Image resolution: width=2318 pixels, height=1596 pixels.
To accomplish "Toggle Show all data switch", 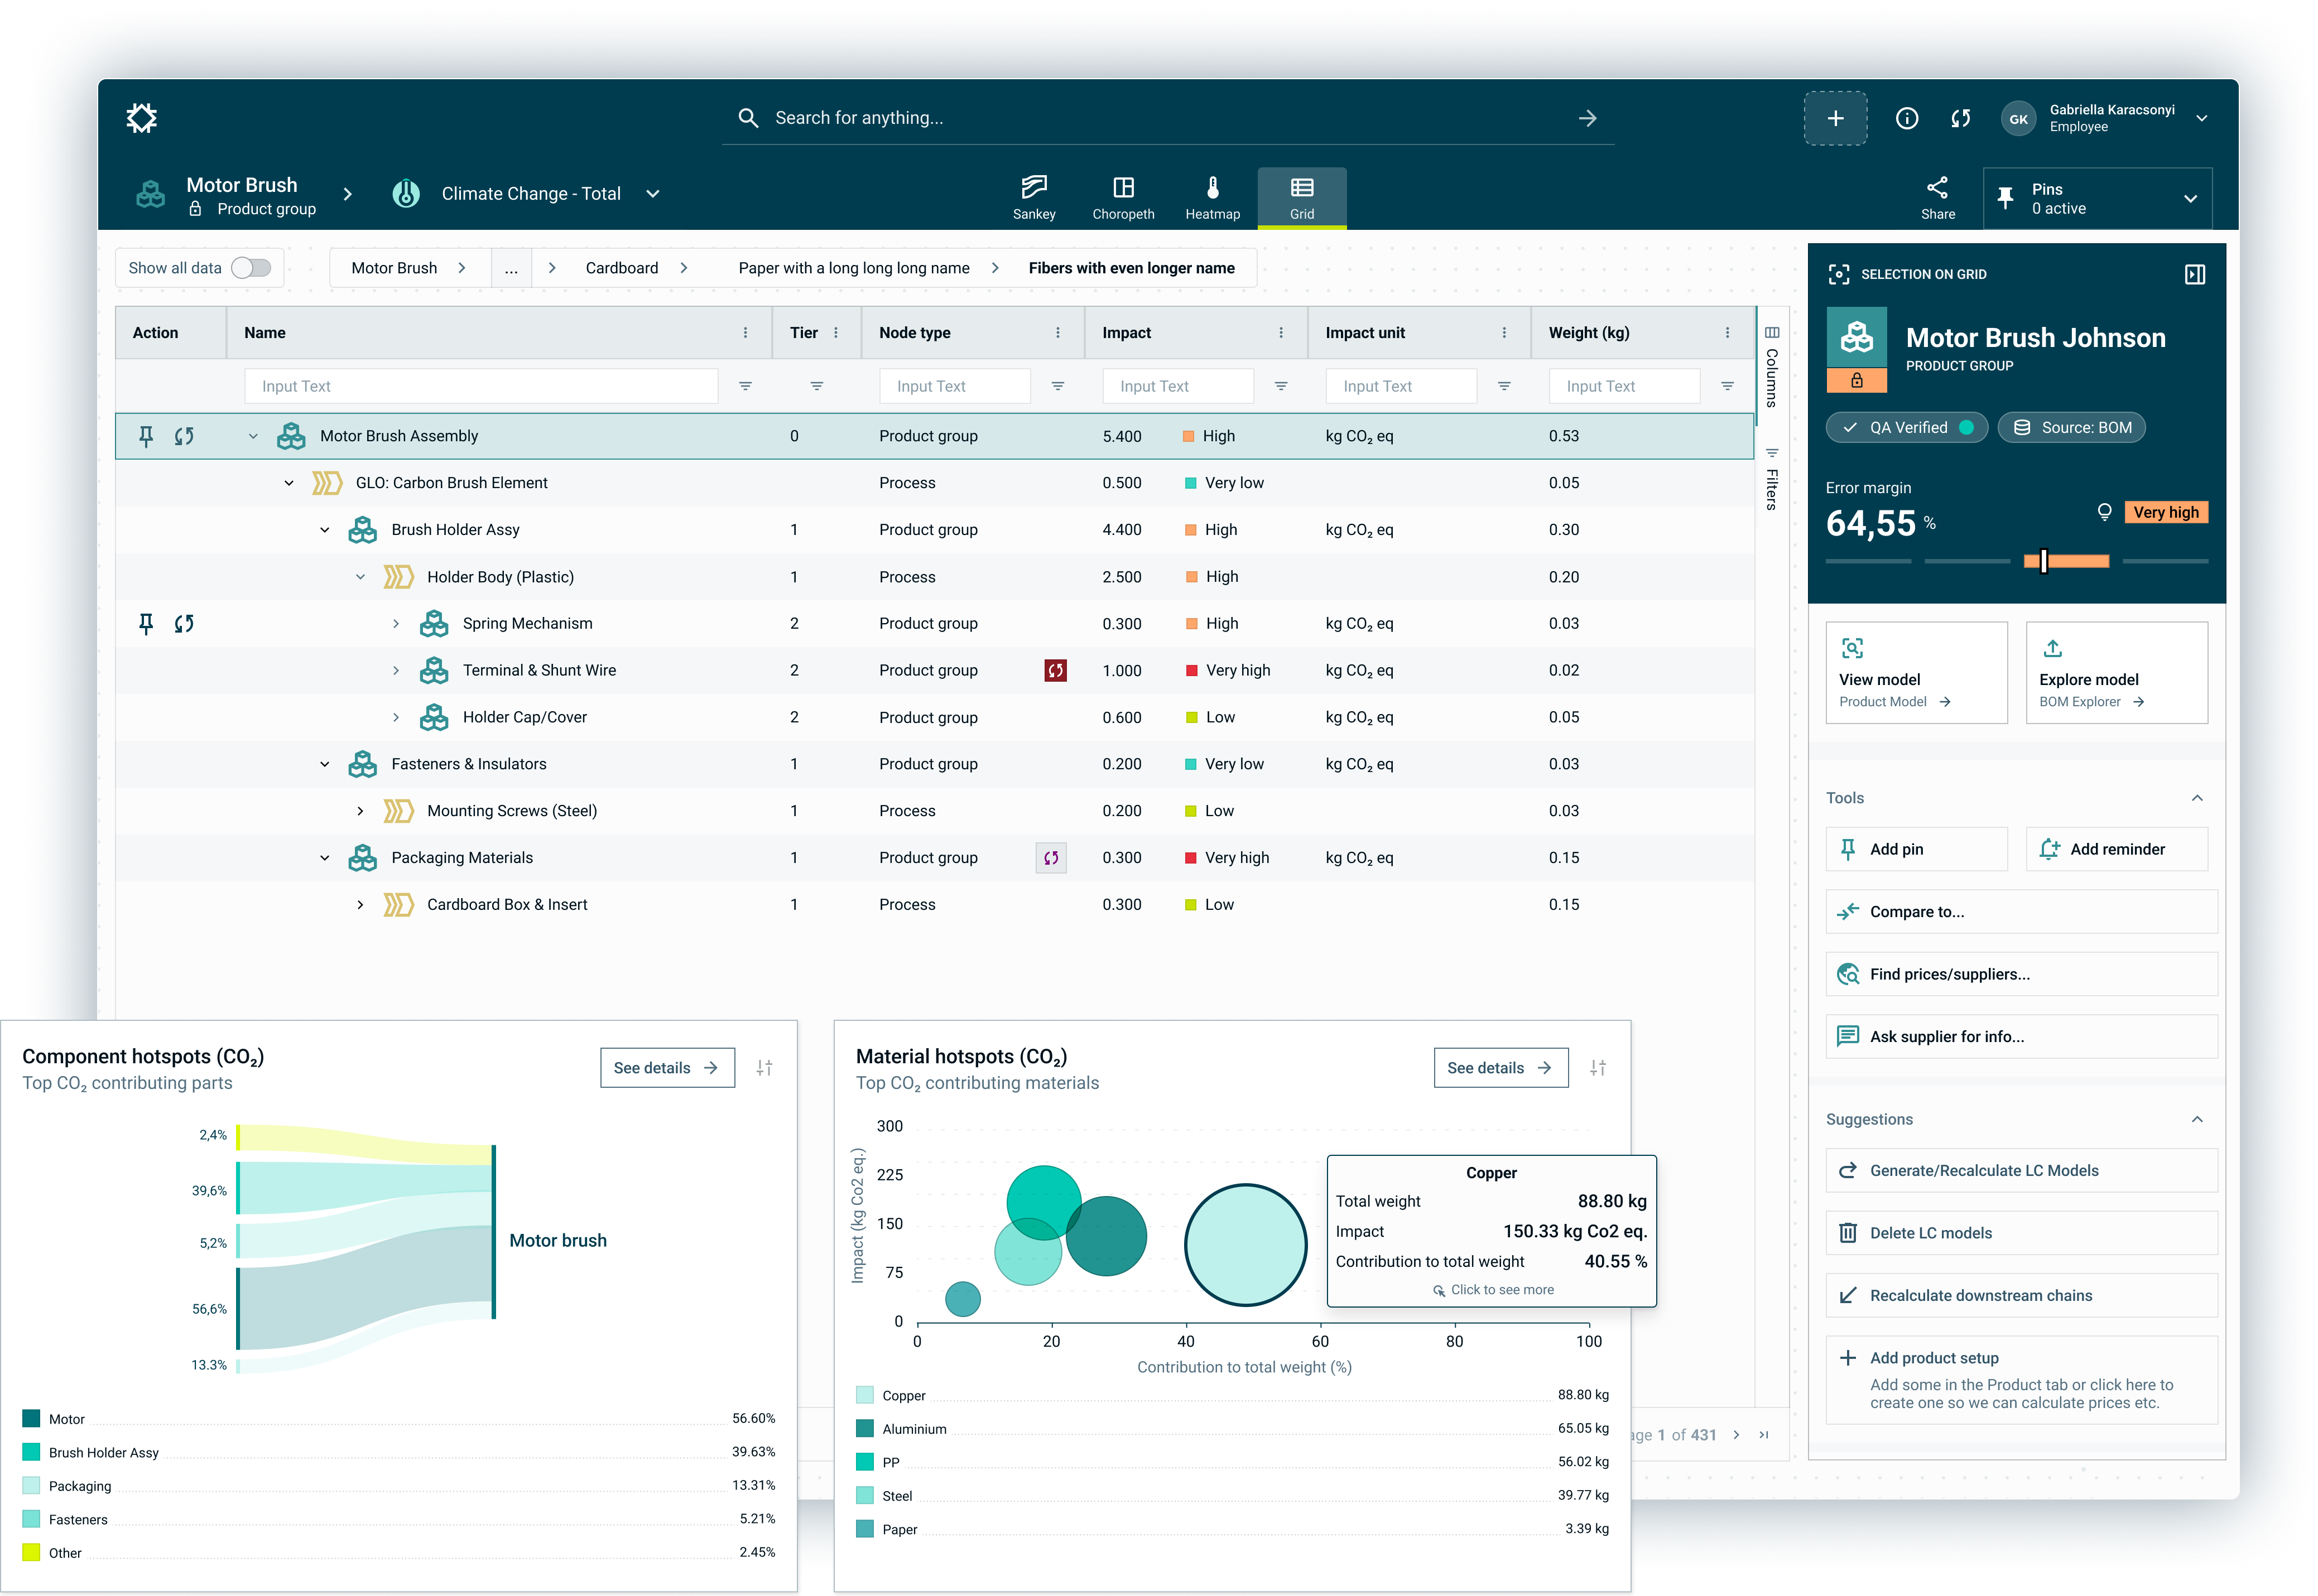I will coord(251,268).
